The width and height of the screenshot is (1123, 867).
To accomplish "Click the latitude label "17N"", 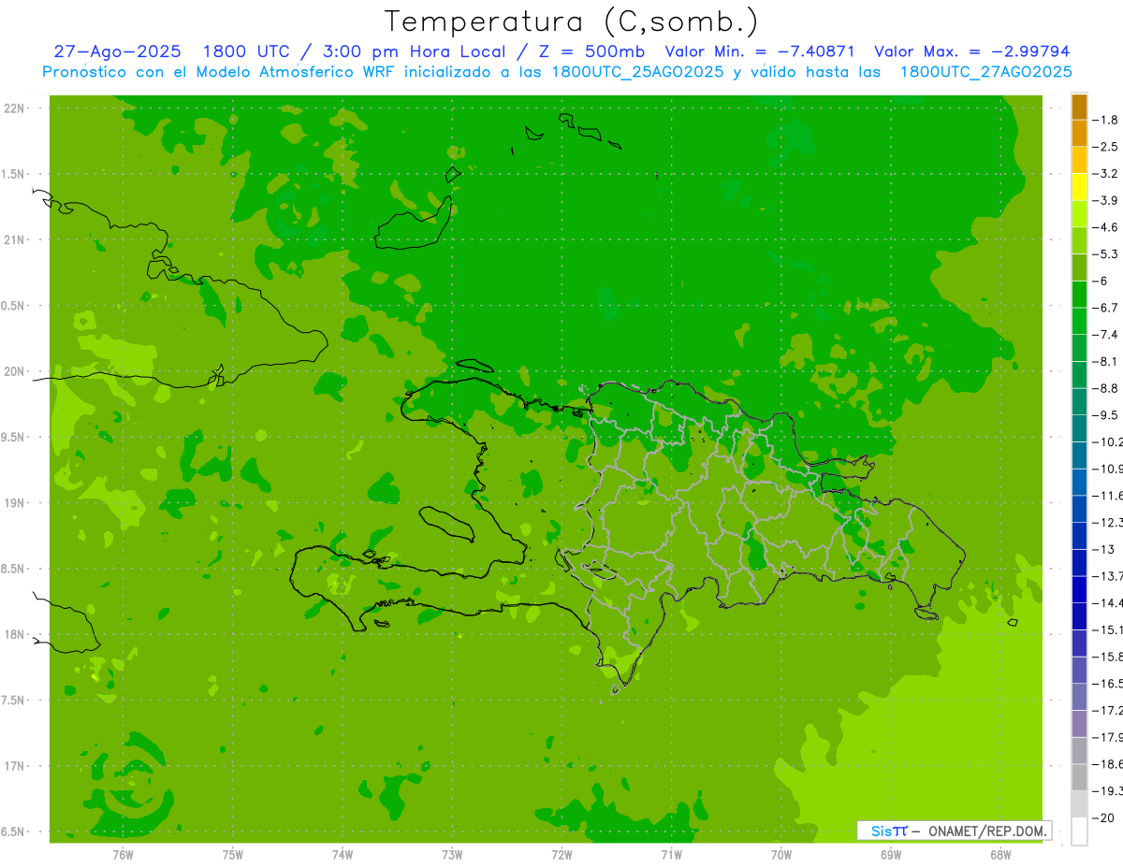I will pos(16,766).
